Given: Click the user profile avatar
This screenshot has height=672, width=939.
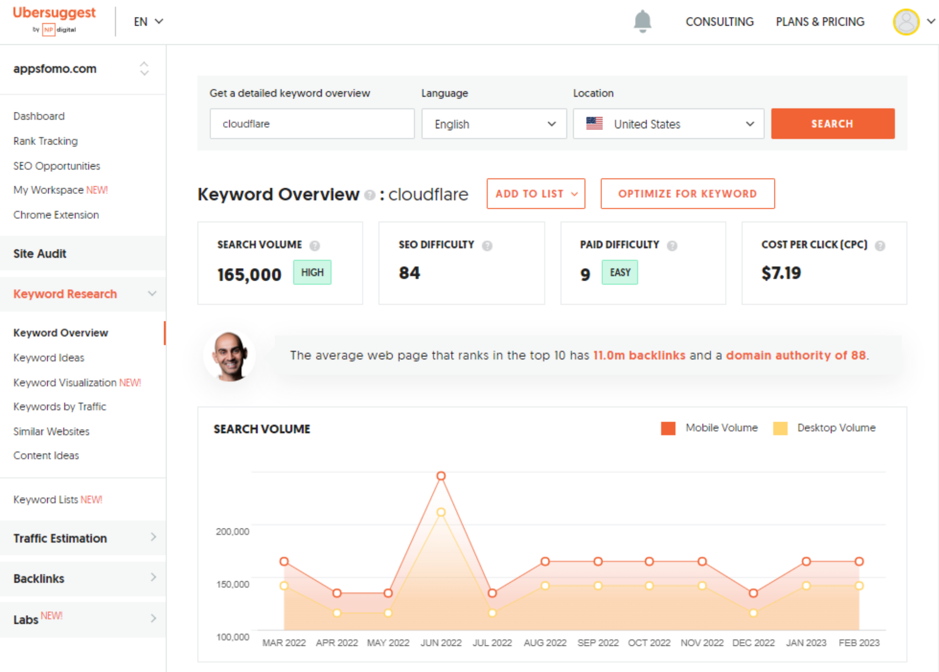Looking at the screenshot, I should pos(906,22).
